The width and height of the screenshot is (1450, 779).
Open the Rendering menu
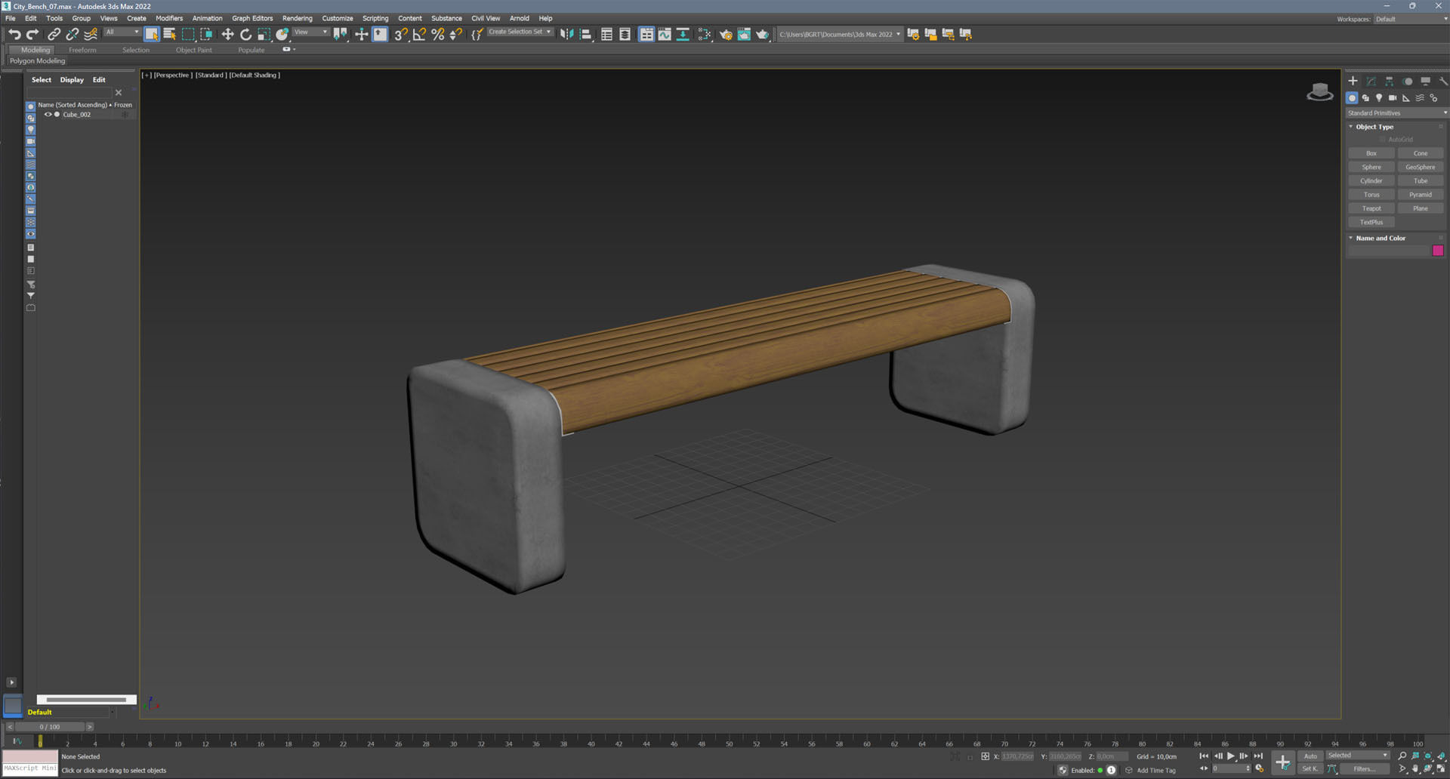[297, 18]
